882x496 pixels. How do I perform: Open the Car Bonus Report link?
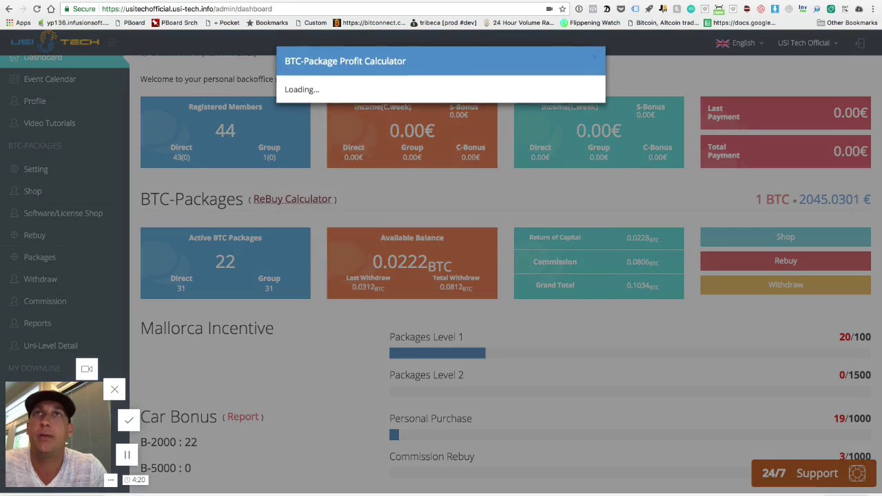click(243, 417)
